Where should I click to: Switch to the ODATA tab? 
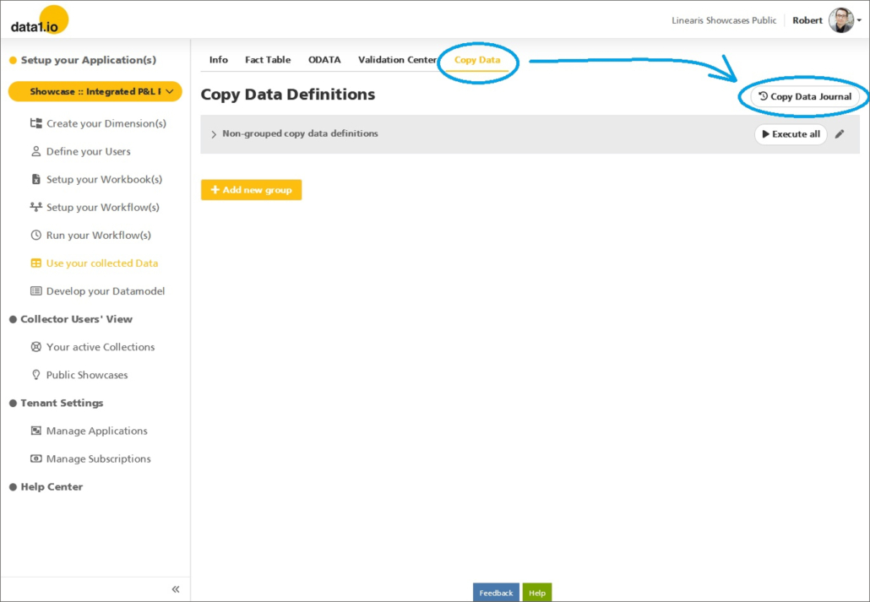[324, 60]
